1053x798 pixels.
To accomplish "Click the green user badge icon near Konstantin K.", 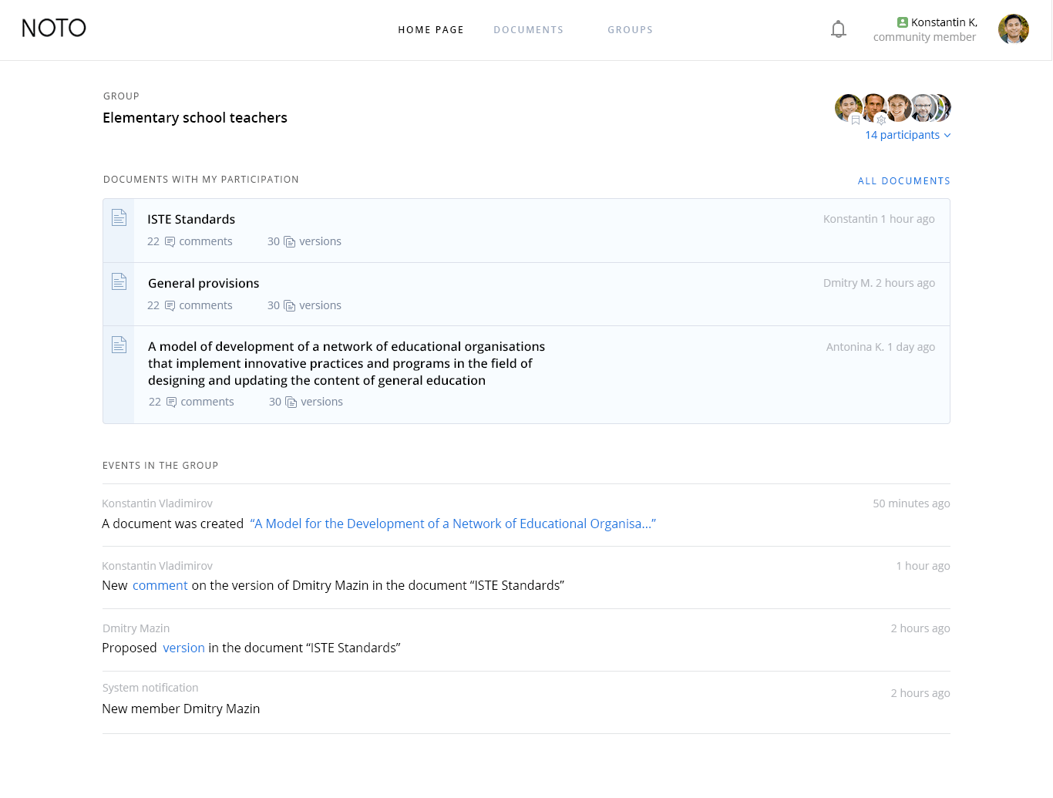I will click(903, 22).
